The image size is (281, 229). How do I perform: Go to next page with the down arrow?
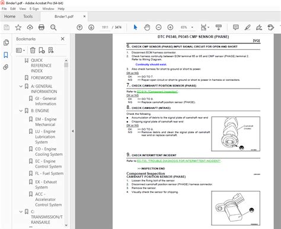click(91, 27)
